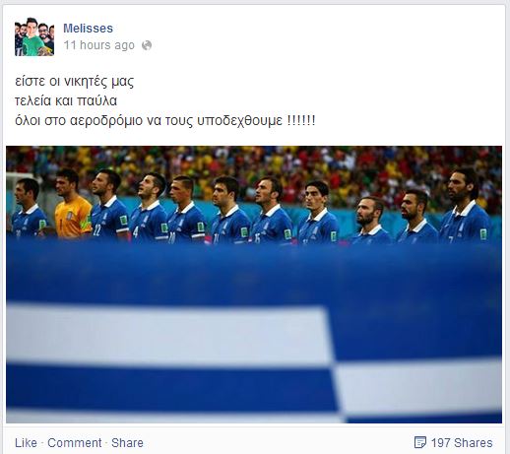Like the Melisses post
This screenshot has height=454, width=510.
pyautogui.click(x=26, y=443)
